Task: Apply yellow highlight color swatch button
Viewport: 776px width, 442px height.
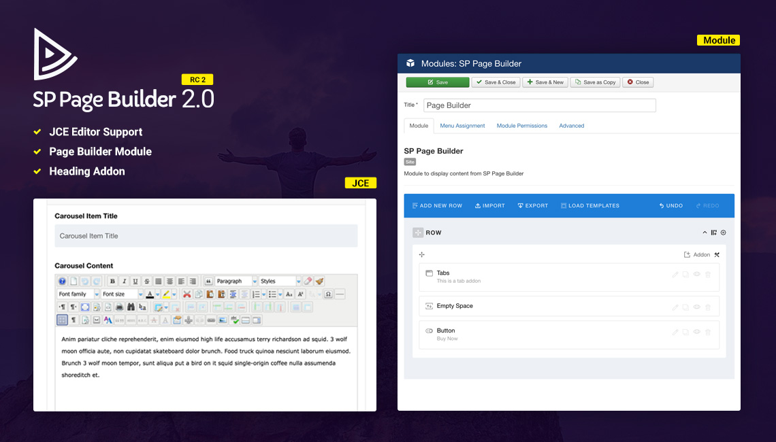Action: tap(166, 294)
